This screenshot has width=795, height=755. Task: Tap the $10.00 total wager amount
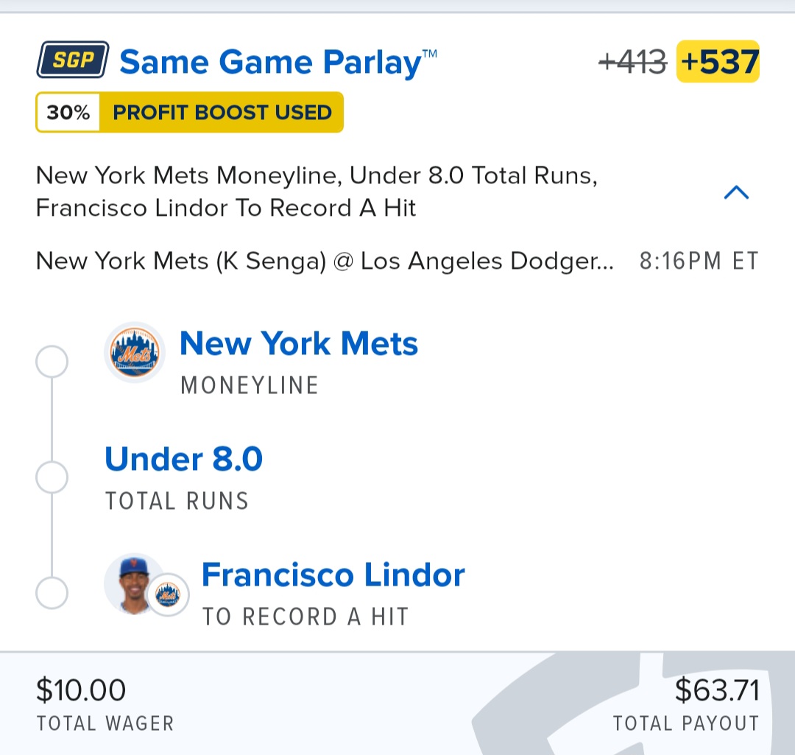click(81, 690)
